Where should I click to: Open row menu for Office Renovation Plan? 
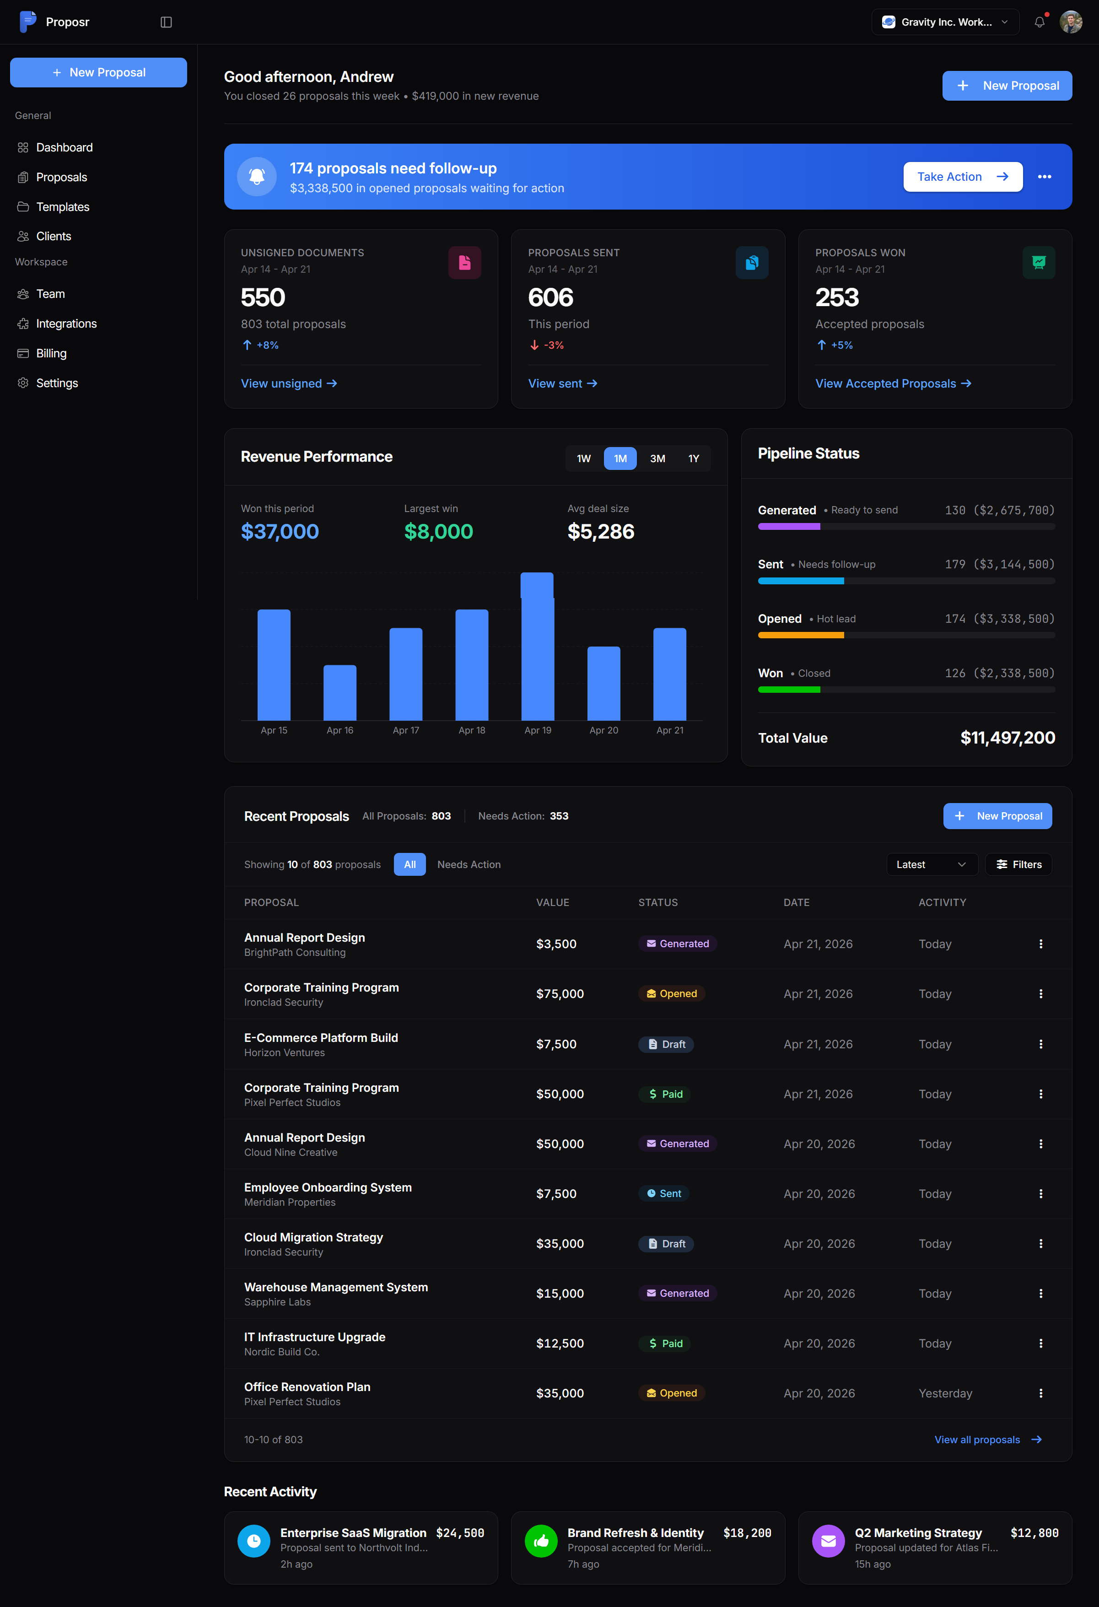coord(1040,1393)
